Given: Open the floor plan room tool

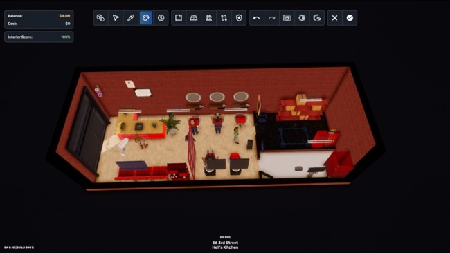Looking at the screenshot, I should (179, 18).
